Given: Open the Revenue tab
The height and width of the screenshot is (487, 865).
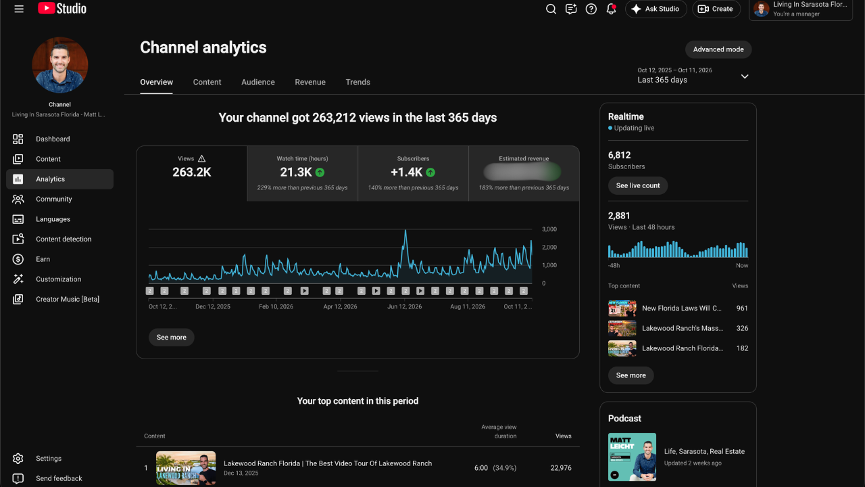Looking at the screenshot, I should point(310,82).
